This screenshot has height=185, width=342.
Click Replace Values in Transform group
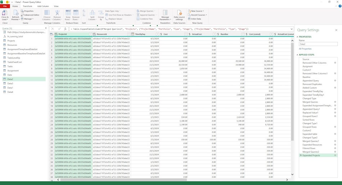(114, 19)
